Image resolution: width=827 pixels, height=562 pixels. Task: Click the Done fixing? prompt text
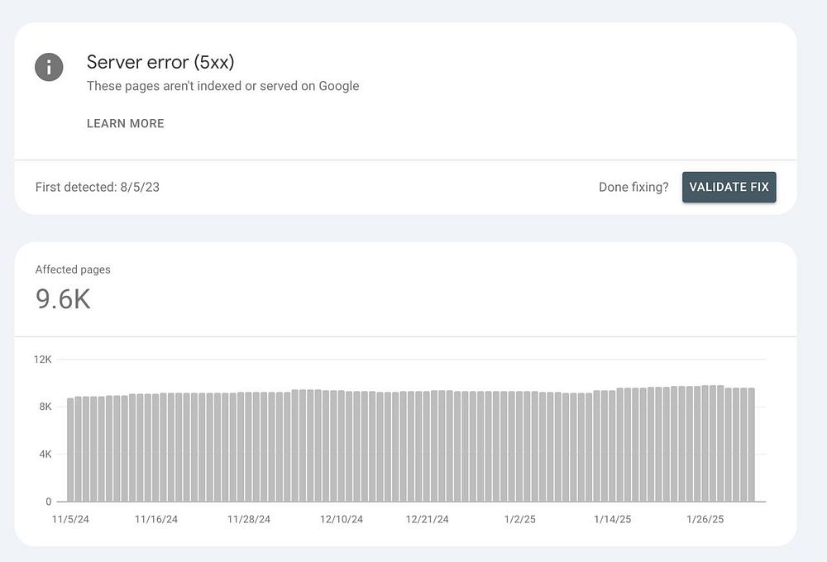click(x=633, y=187)
